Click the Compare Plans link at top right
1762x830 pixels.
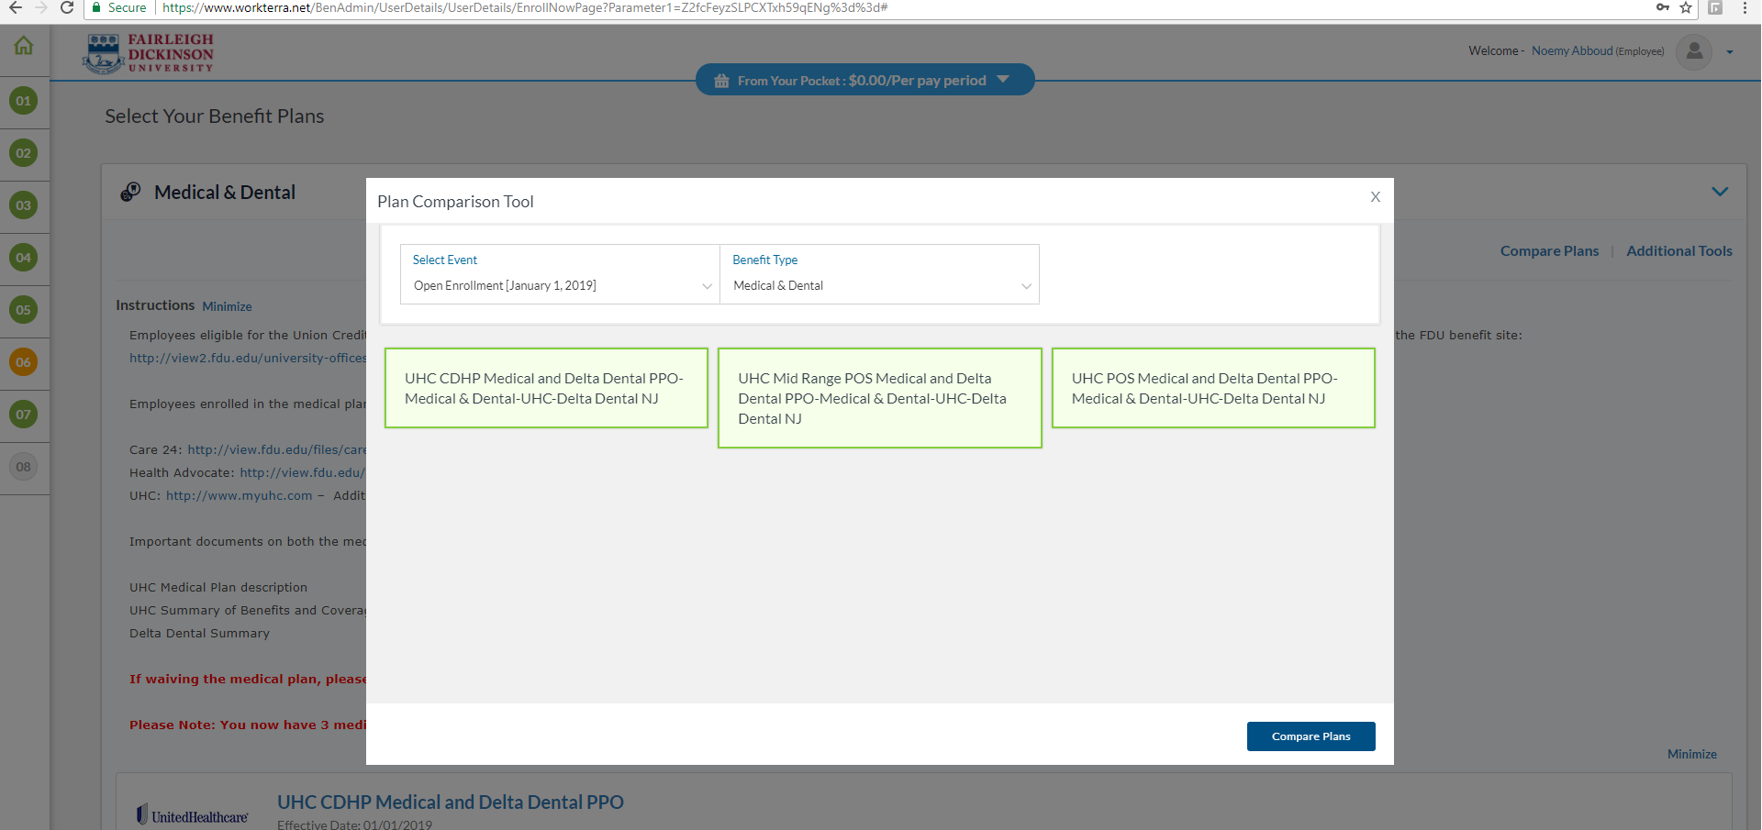(x=1549, y=251)
